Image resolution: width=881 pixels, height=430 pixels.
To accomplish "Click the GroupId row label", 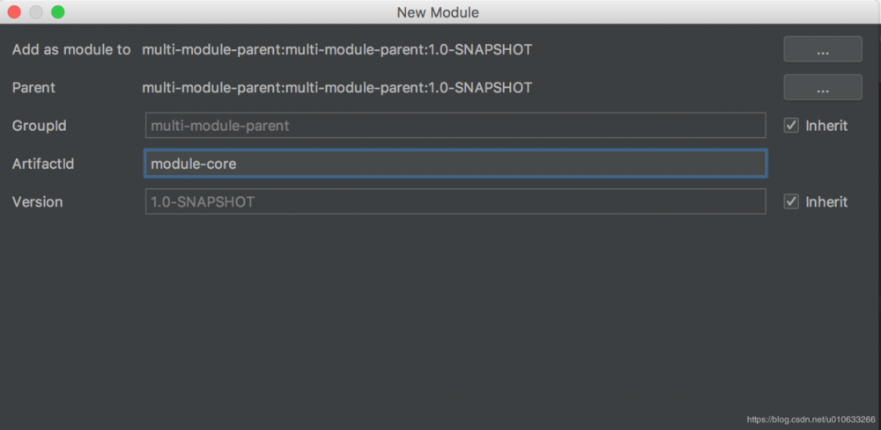I will point(39,126).
